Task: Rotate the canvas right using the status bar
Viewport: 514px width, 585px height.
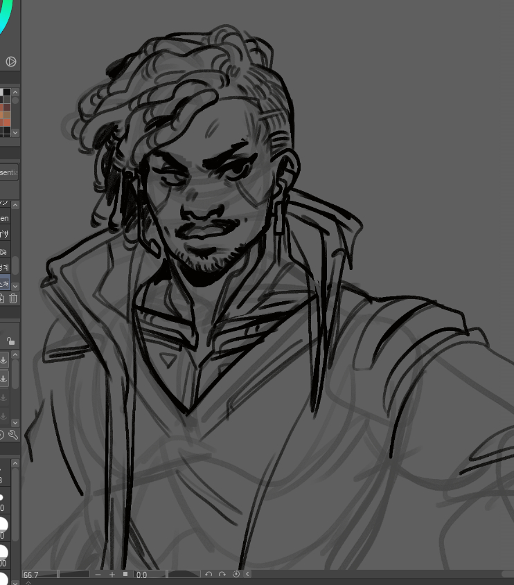Action: [x=222, y=575]
